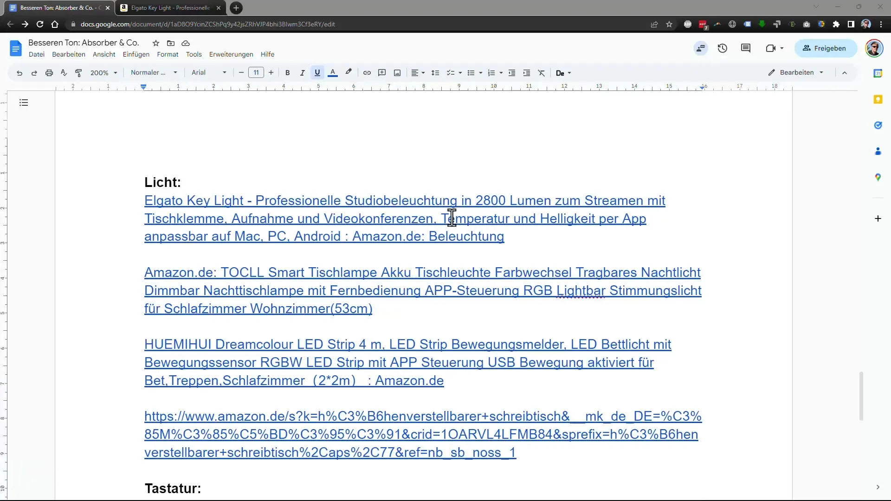
Task: Click the undo icon
Action: 19,73
